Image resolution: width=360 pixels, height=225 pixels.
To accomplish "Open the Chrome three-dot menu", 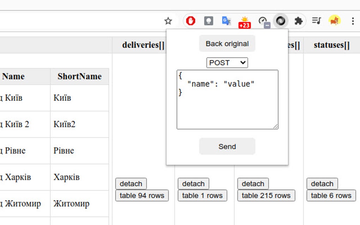I will point(353,21).
